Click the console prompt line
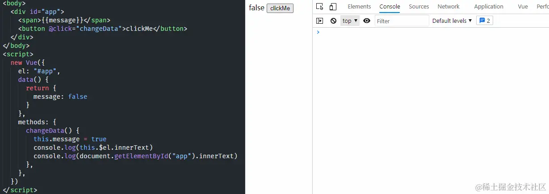 (431, 32)
